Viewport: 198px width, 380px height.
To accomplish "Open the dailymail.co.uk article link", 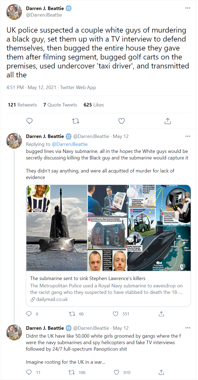I will tap(49, 299).
